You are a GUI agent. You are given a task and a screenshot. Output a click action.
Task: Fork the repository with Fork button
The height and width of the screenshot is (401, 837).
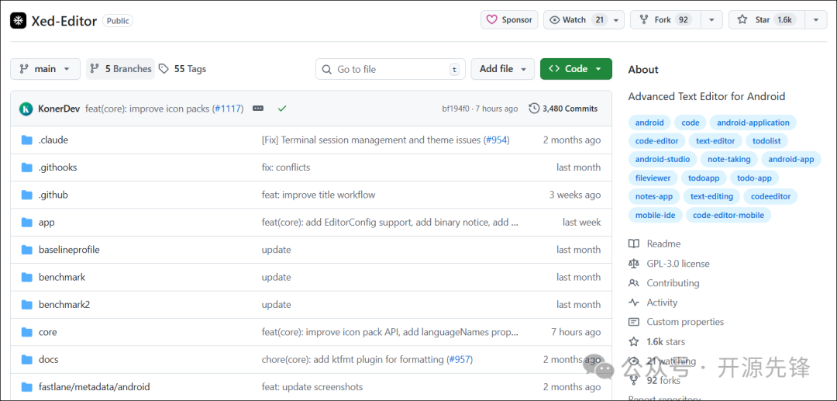coord(665,19)
